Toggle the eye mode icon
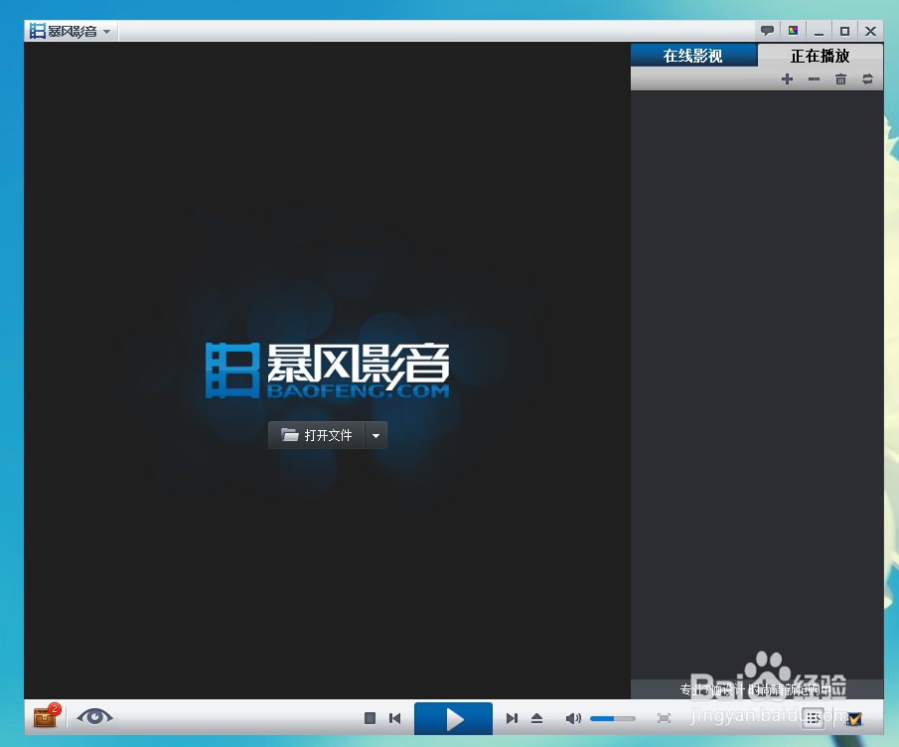Image resolution: width=899 pixels, height=747 pixels. click(x=94, y=716)
